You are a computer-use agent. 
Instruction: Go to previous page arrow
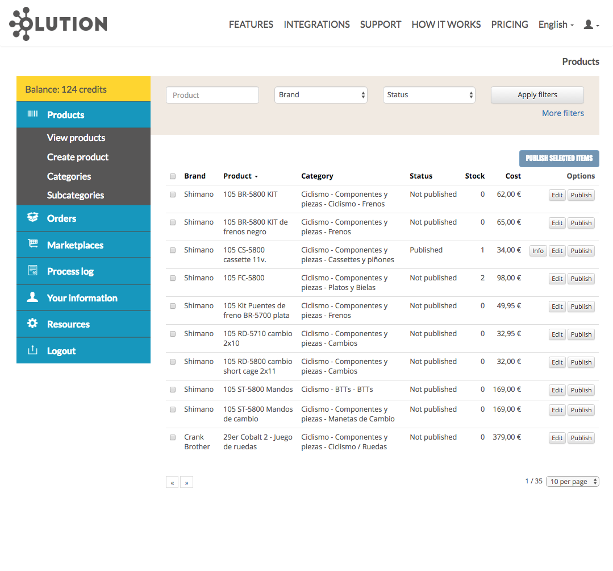coord(172,482)
